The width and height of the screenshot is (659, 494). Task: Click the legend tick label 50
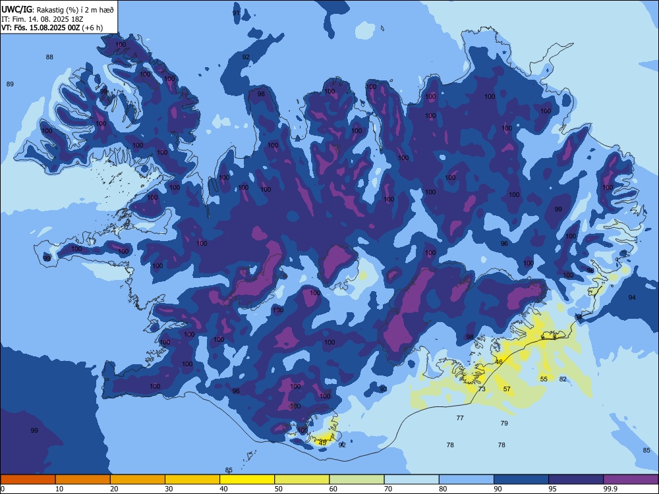(x=279, y=489)
